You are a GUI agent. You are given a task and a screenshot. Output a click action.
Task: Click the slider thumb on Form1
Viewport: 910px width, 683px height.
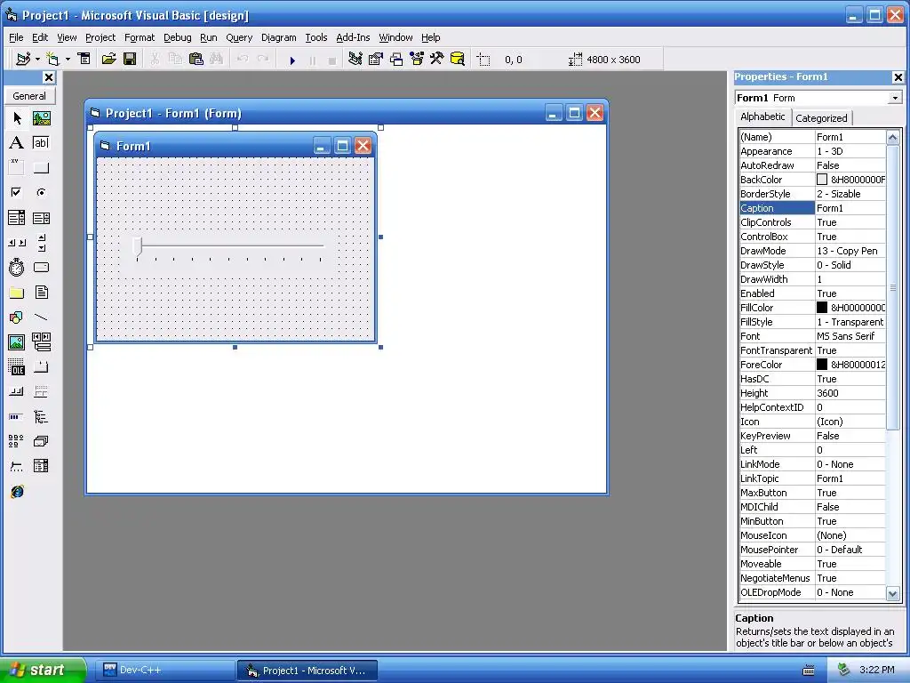[x=138, y=246]
